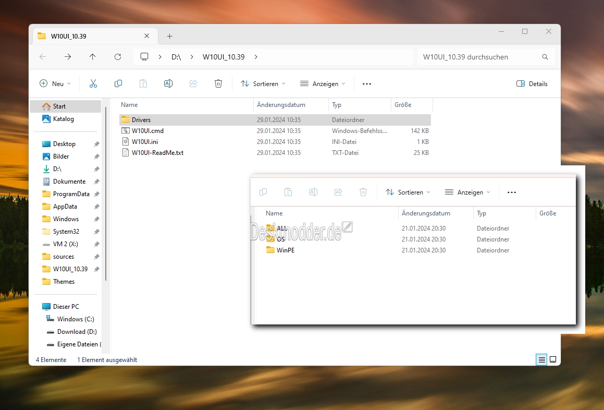Open System32 in the navigation pane

pyautogui.click(x=66, y=232)
